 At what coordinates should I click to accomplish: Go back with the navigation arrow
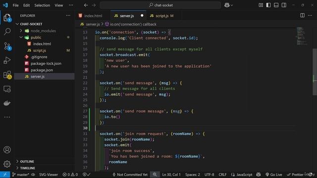pos(86,5)
